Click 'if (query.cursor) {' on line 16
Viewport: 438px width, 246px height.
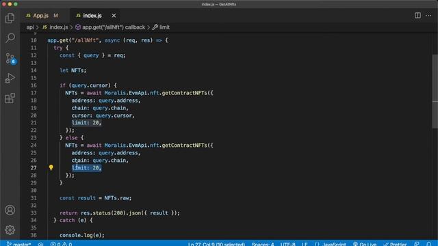pyautogui.click(x=88, y=85)
